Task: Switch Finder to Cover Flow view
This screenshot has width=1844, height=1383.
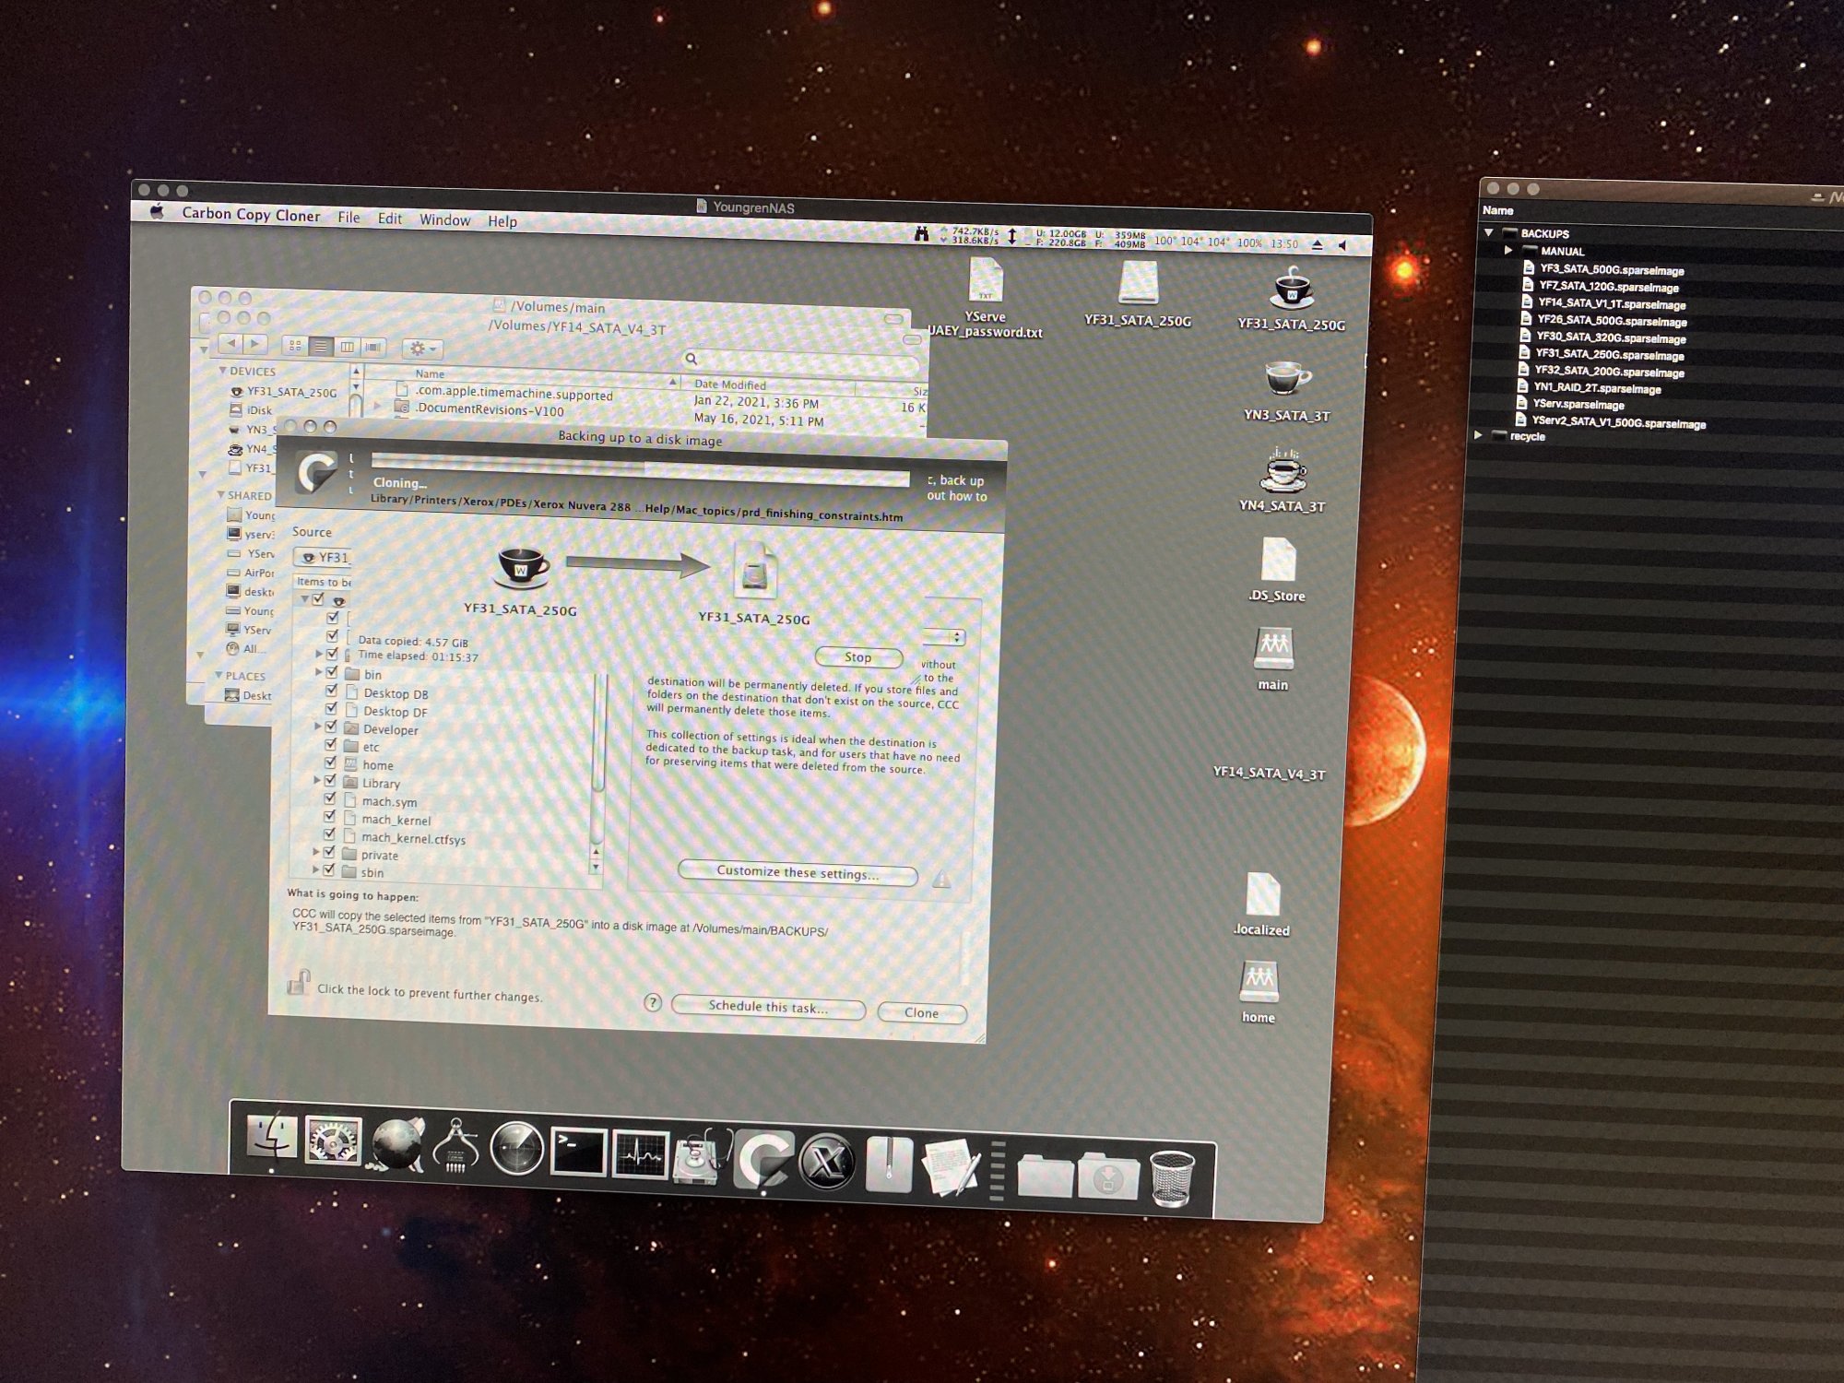Action: pyautogui.click(x=373, y=348)
